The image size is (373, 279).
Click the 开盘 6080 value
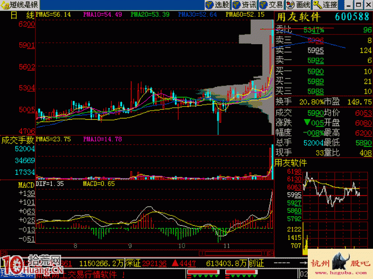pos(364,123)
